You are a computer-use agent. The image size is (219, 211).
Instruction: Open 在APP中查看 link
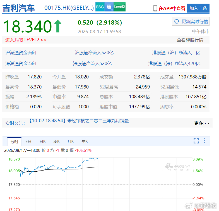172,8
